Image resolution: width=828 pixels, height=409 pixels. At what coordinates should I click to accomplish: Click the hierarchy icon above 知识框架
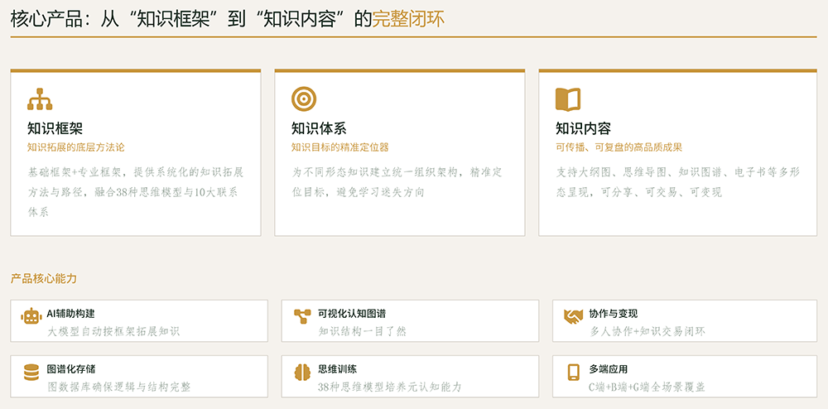[40, 99]
